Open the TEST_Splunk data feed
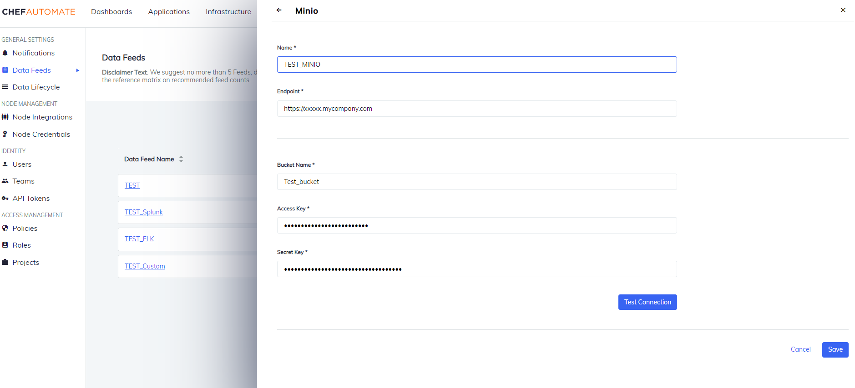 tap(144, 212)
